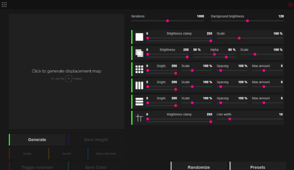Click grid layer Spacing slider handle
Screen dimensions: 294x170
(x=220, y=71)
